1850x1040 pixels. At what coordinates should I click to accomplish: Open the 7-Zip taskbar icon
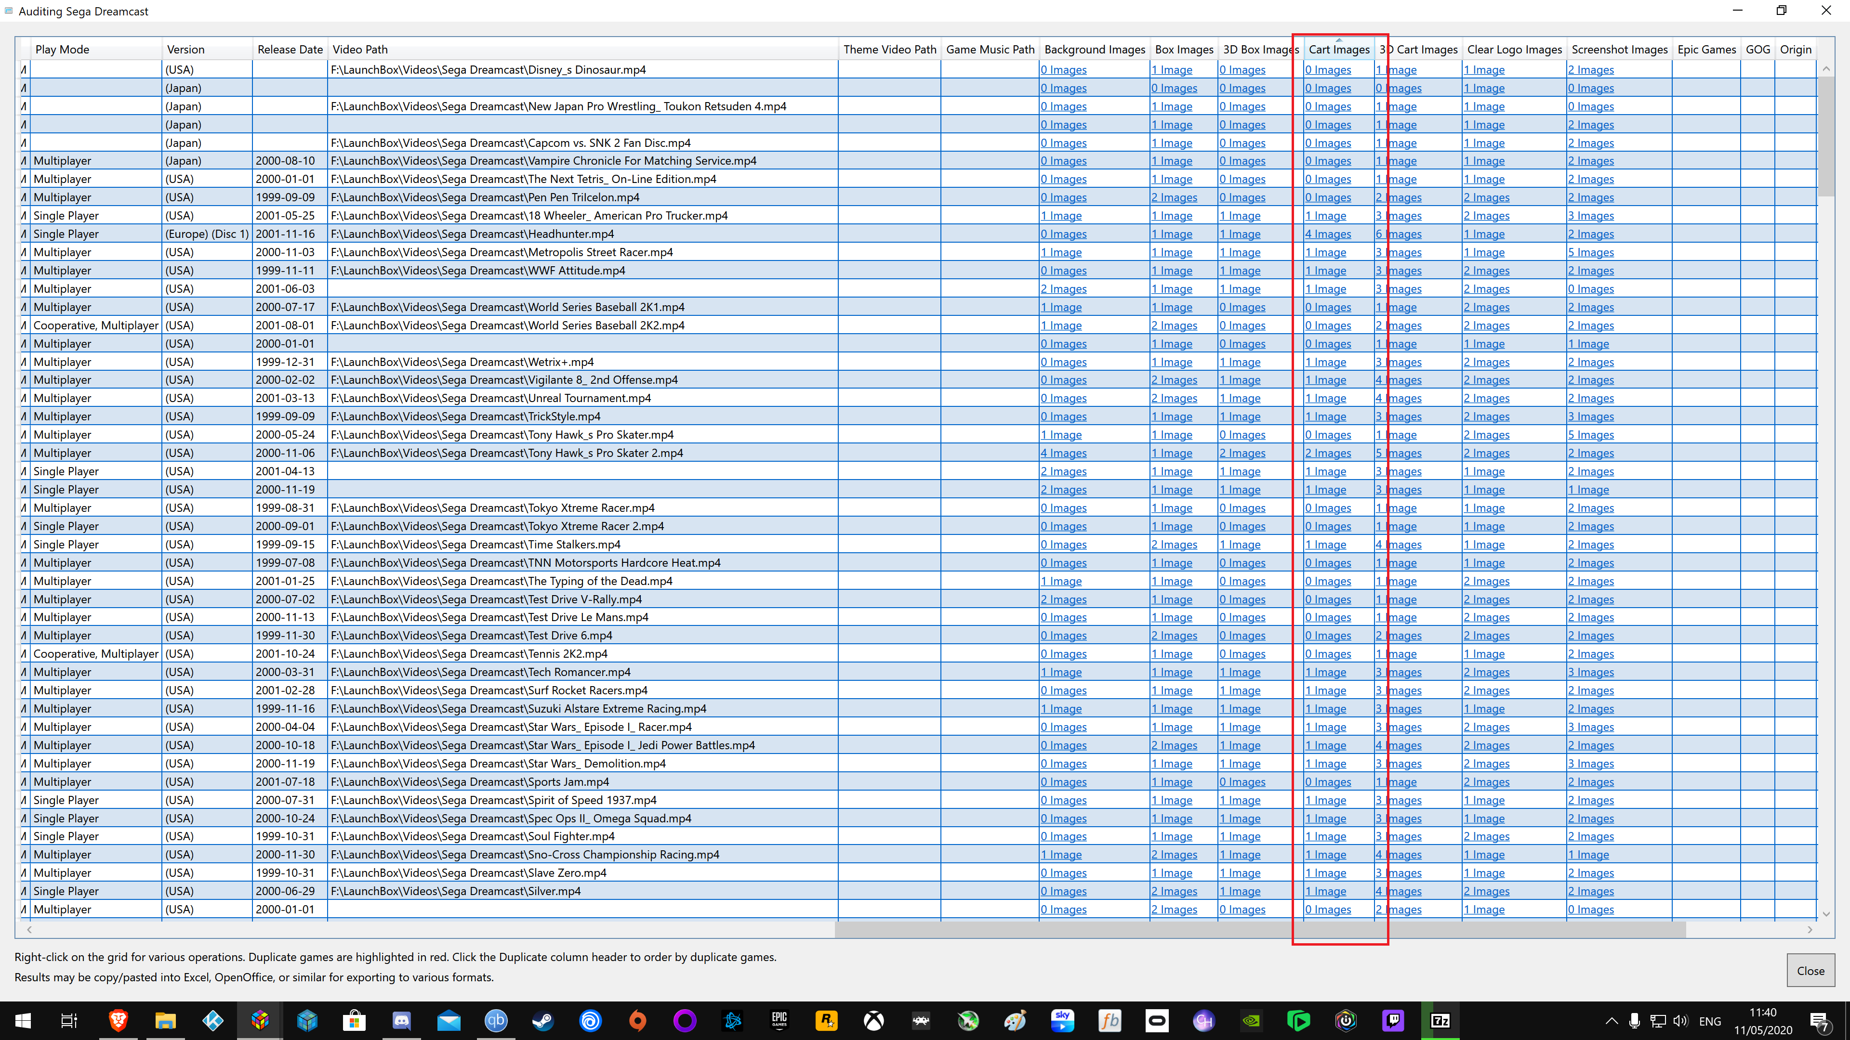coord(1440,1021)
